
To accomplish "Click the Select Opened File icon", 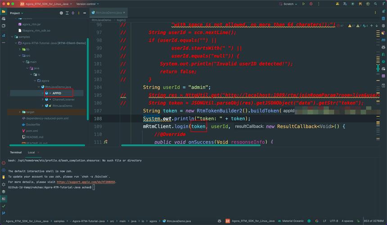I will [x=61, y=13].
